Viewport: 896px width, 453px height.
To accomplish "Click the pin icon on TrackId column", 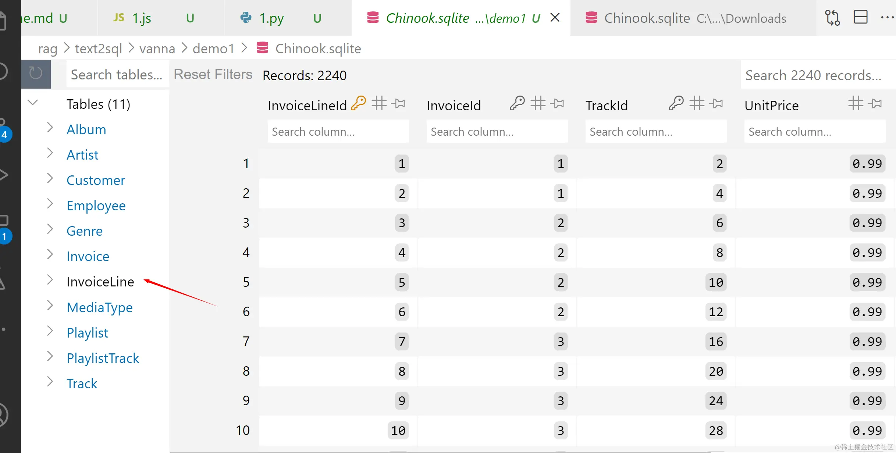I will 716,103.
